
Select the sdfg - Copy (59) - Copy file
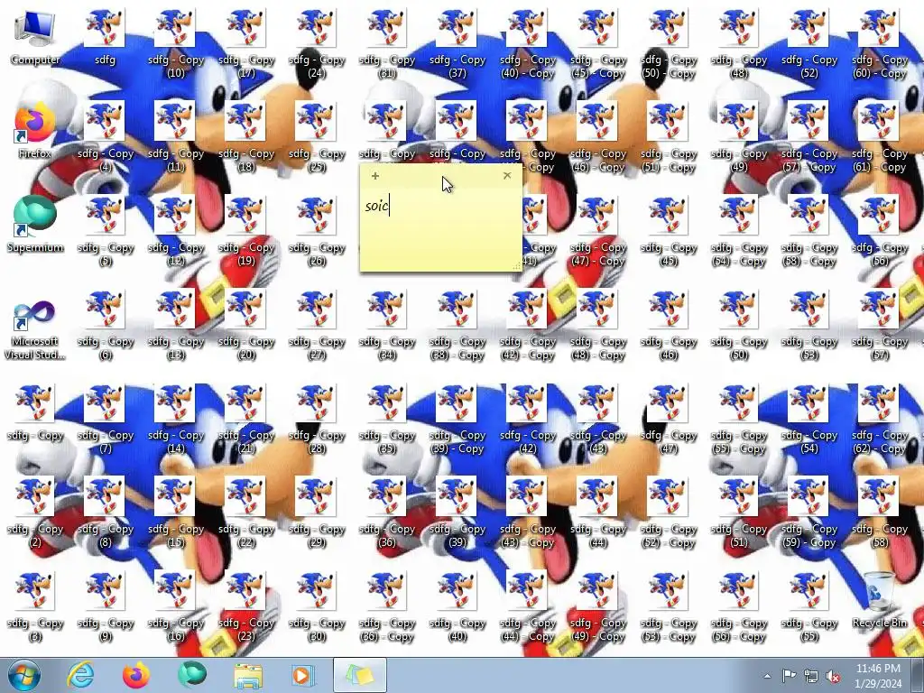[808, 513]
